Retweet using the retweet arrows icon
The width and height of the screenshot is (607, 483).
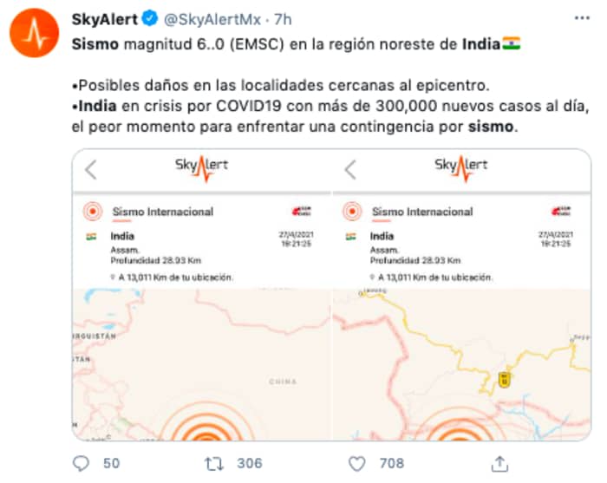click(x=214, y=464)
